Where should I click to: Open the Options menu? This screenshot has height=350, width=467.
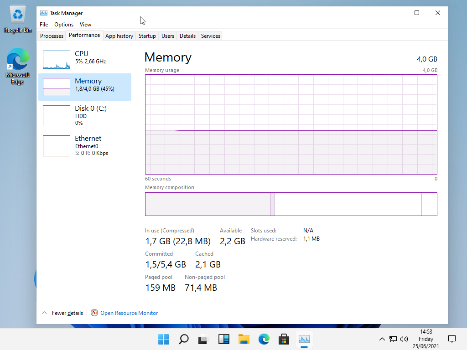tap(64, 25)
